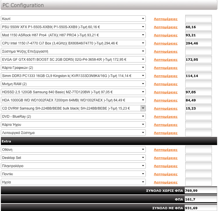Open the DVD - BlueRay (2) dropdown
This screenshot has height=211, width=218.
[x=73, y=116]
